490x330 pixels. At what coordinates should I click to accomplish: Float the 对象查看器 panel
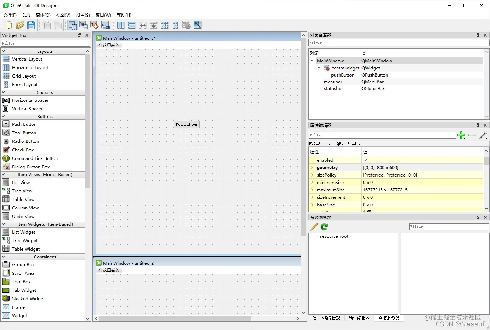(478, 35)
